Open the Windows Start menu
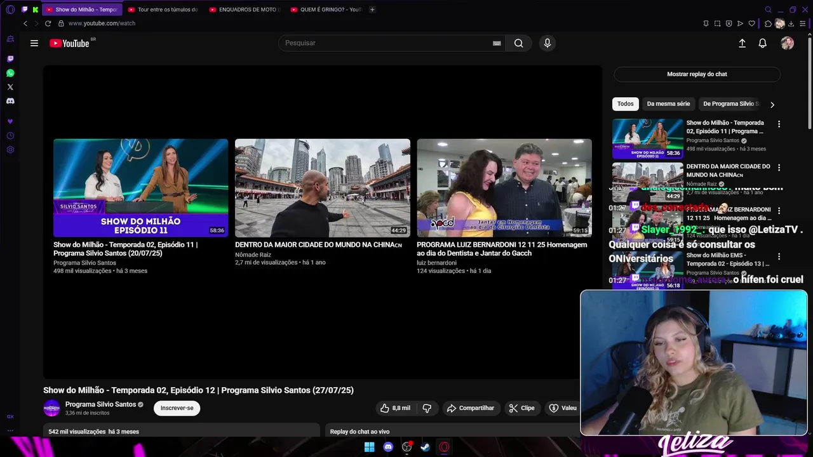Image resolution: width=813 pixels, height=457 pixels. pos(369,447)
